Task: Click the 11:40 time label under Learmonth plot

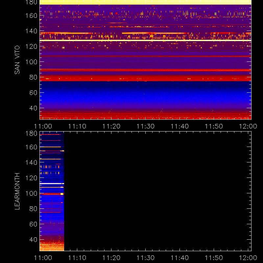Action: pyautogui.click(x=179, y=258)
